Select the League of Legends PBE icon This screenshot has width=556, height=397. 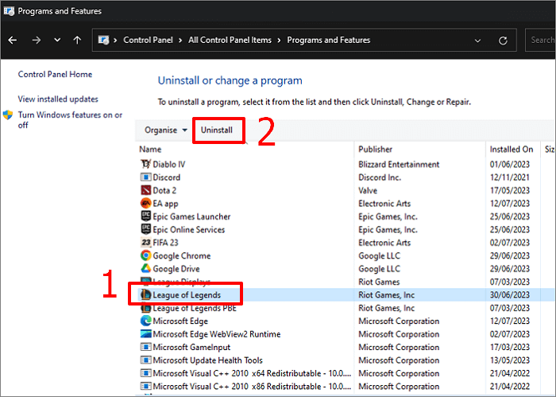coord(145,308)
